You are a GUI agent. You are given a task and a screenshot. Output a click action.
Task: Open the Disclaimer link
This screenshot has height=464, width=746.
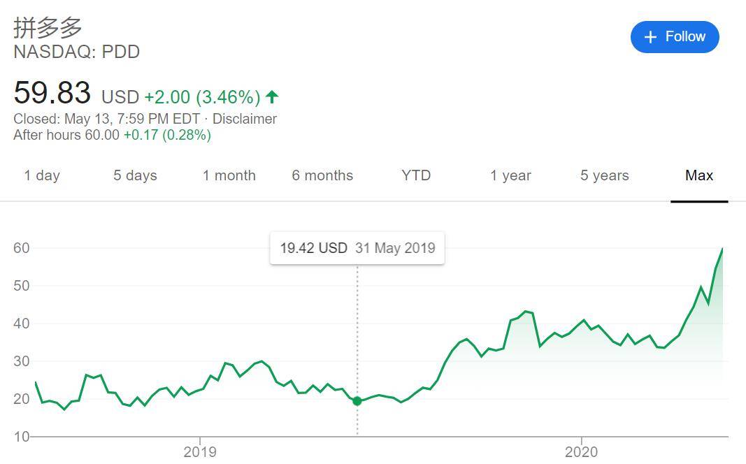pyautogui.click(x=245, y=119)
